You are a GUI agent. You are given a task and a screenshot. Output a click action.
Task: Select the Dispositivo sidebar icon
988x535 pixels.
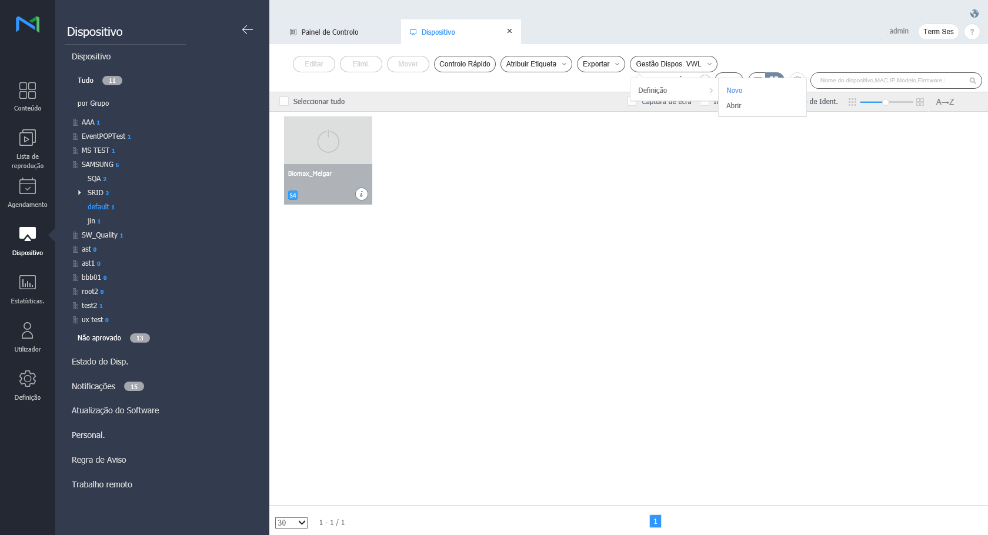28,234
